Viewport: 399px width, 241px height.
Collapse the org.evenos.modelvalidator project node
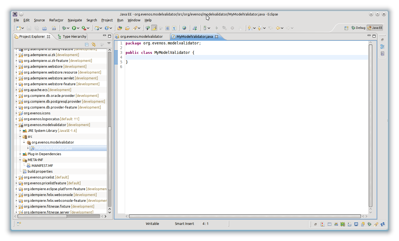point(16,125)
